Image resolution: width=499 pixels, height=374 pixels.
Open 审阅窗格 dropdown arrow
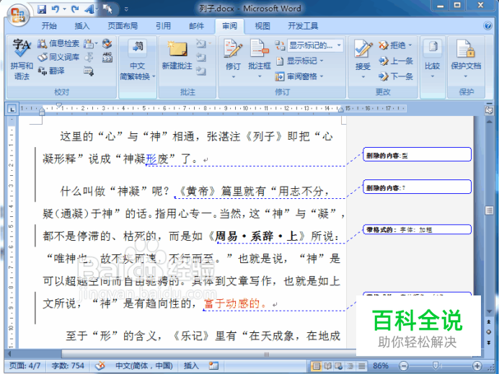click(322, 76)
